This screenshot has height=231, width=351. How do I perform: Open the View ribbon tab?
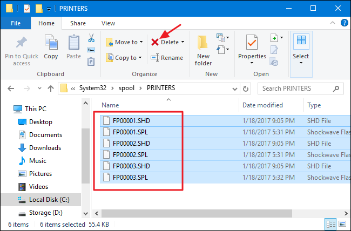[x=108, y=23]
